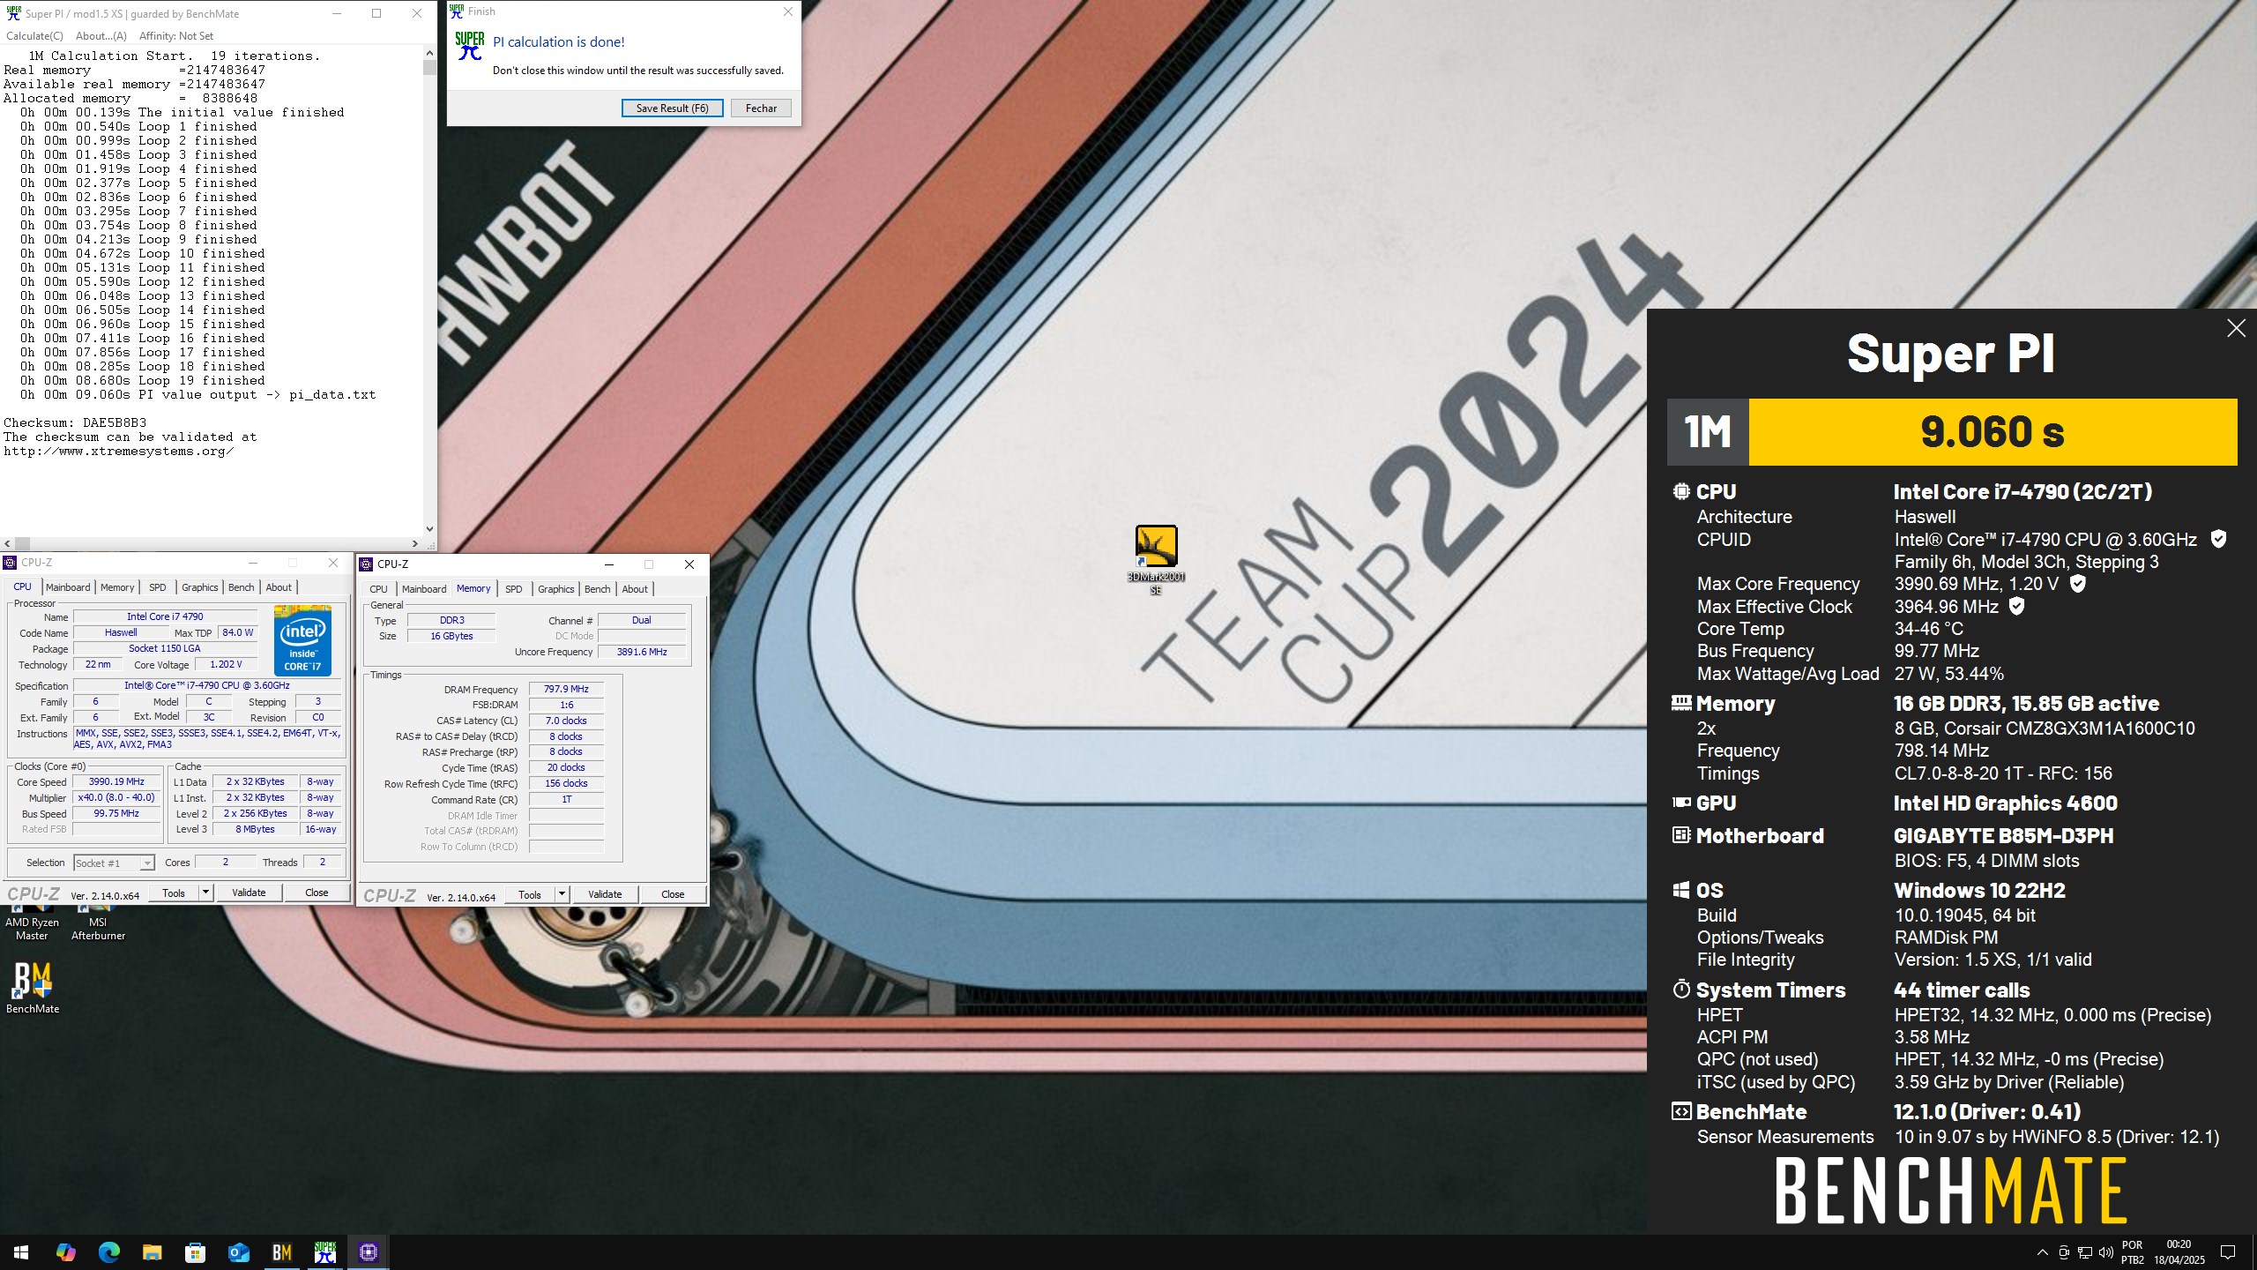Click Affinity: Not Set menu item
Image resolution: width=2257 pixels, height=1270 pixels.
(176, 36)
